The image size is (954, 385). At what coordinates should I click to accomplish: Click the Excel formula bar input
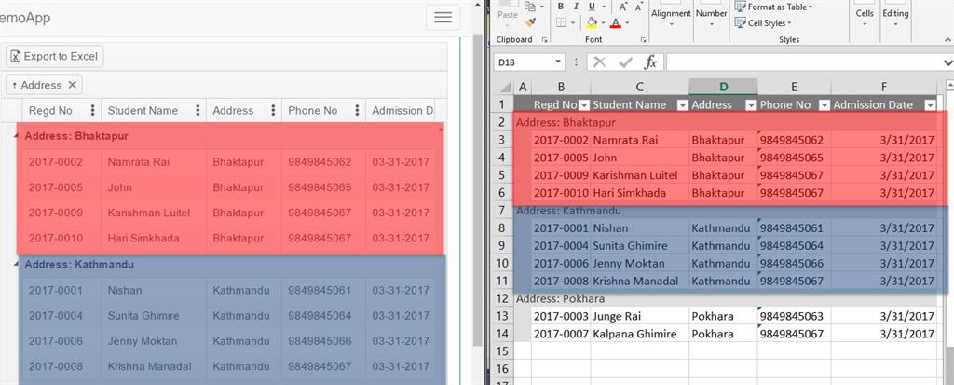click(x=803, y=62)
